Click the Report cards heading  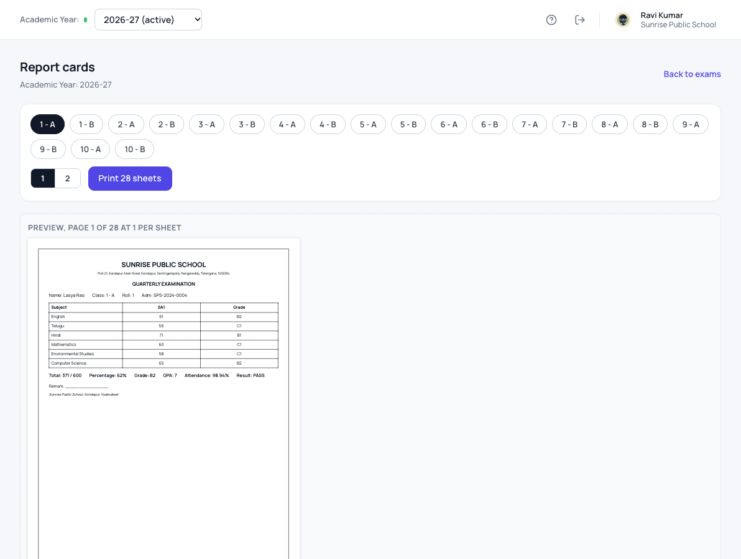tap(57, 67)
